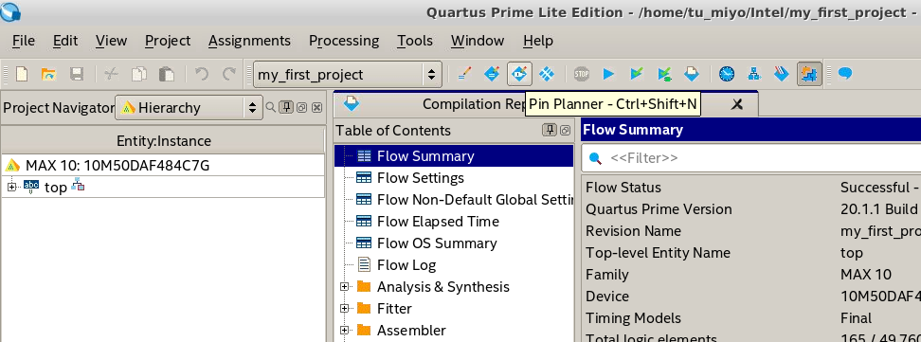The width and height of the screenshot is (921, 342).
Task: Launch the Pin Planner tool
Action: [x=519, y=74]
